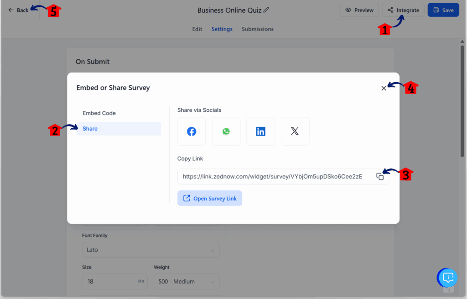Share survey via LinkedIn icon

coord(260,131)
